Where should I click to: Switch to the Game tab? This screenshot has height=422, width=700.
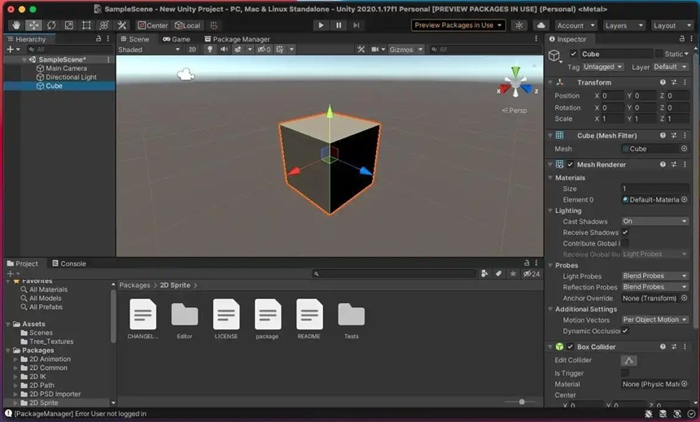pyautogui.click(x=177, y=39)
